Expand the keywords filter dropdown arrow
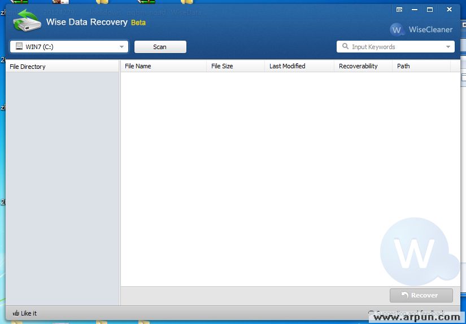The image size is (466, 324). click(x=448, y=47)
